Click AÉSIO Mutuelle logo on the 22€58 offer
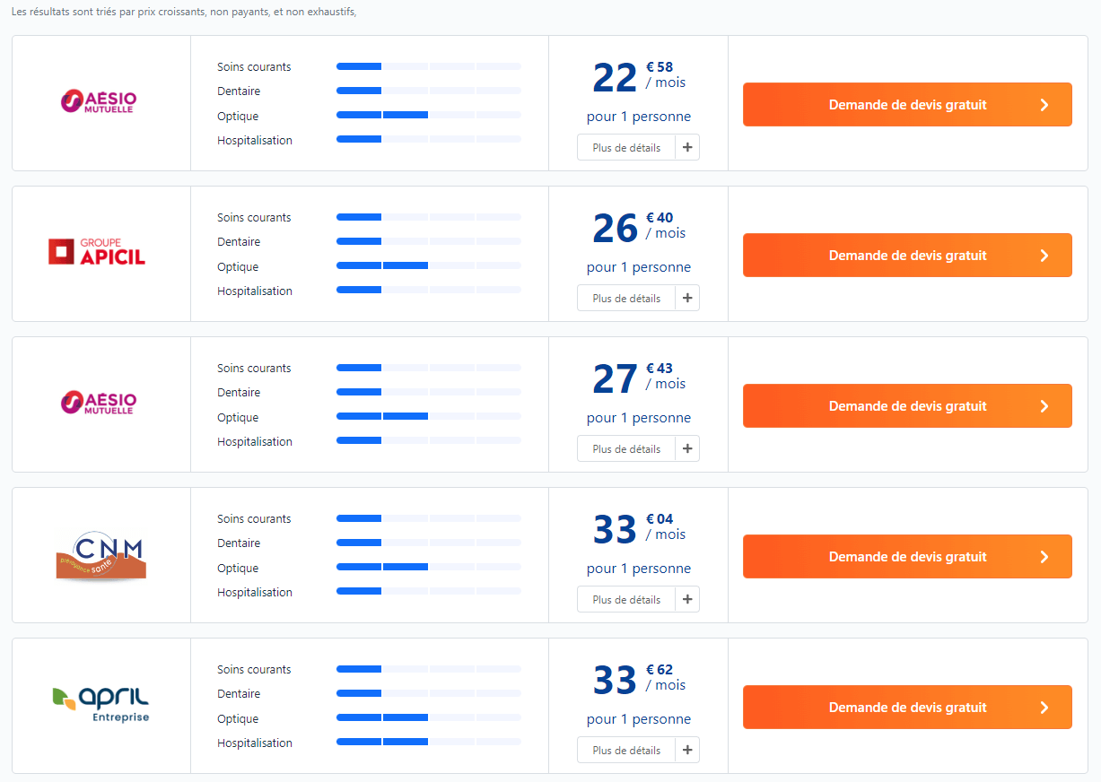1101x782 pixels. tap(99, 101)
